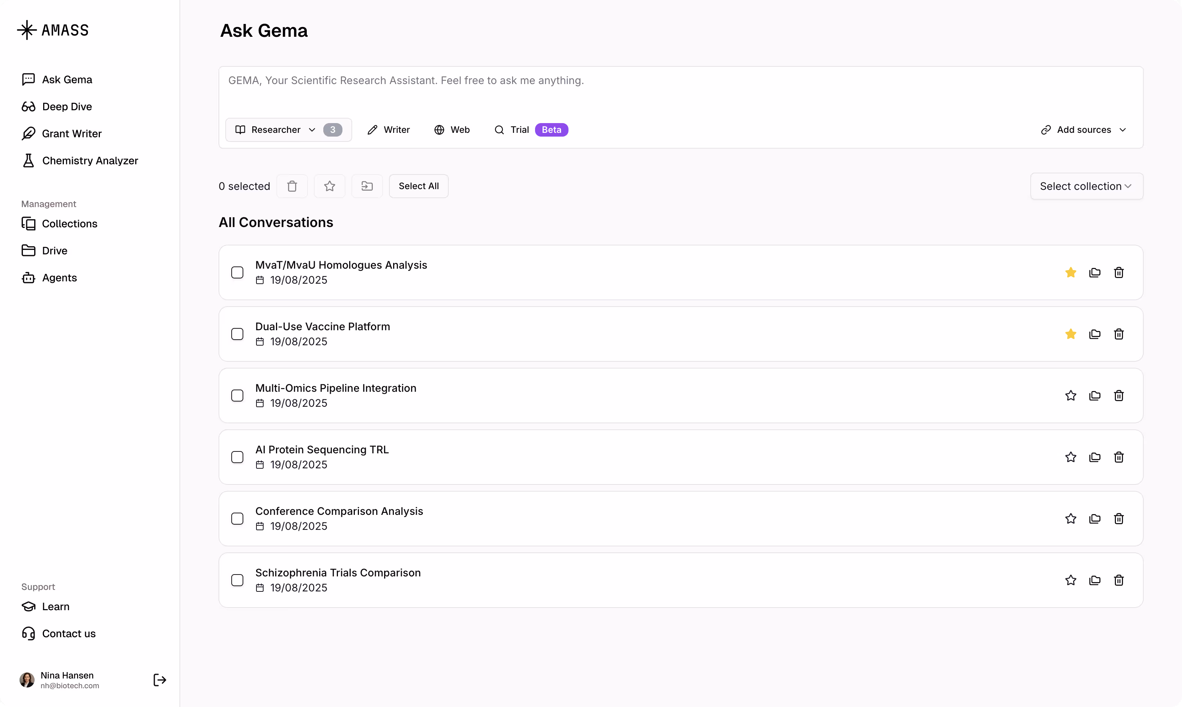Switch to Writer mode
Screen dimensions: 1182x707
[389, 129]
